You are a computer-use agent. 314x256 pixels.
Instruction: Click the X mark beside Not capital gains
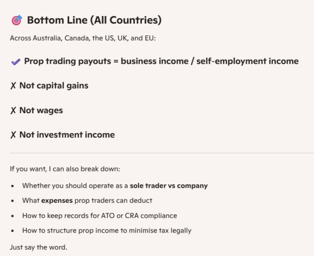(x=13, y=86)
